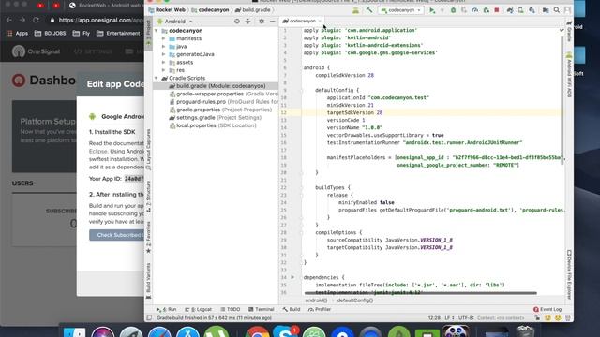The width and height of the screenshot is (600, 337).
Task: Open the SDK Manager icon
Action: (x=532, y=10)
